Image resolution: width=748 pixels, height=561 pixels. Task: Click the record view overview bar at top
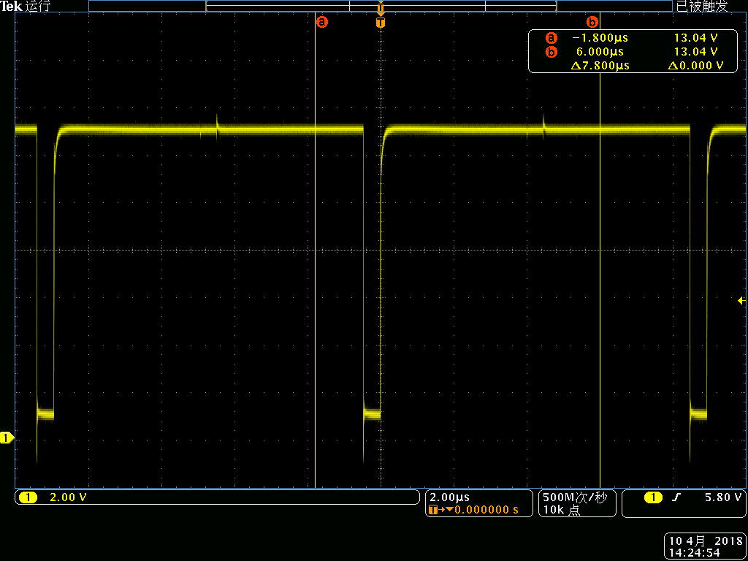381,6
